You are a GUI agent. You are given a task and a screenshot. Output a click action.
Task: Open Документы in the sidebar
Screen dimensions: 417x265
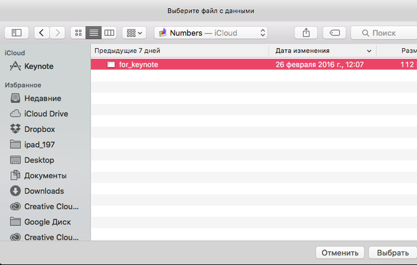click(x=45, y=176)
